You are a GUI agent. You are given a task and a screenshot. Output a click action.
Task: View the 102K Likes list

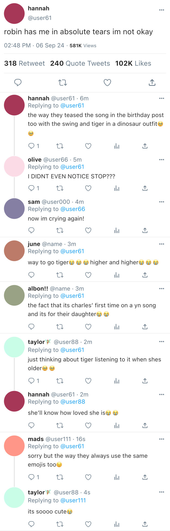[x=133, y=63]
